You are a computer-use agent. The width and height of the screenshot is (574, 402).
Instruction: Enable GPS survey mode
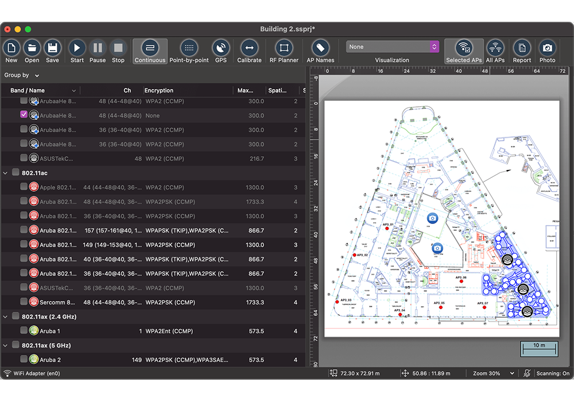coord(221,51)
